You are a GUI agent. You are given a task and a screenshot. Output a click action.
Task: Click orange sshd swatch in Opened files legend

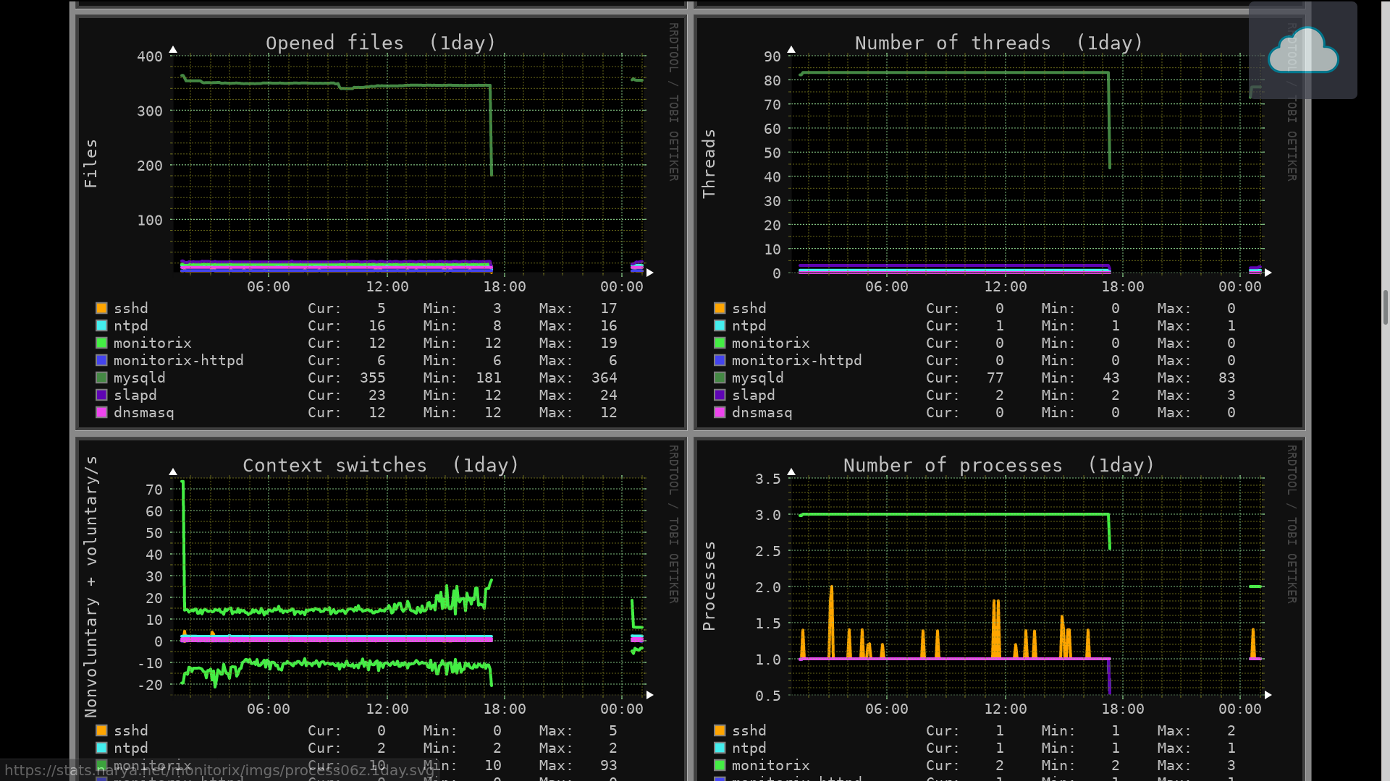[x=101, y=308]
